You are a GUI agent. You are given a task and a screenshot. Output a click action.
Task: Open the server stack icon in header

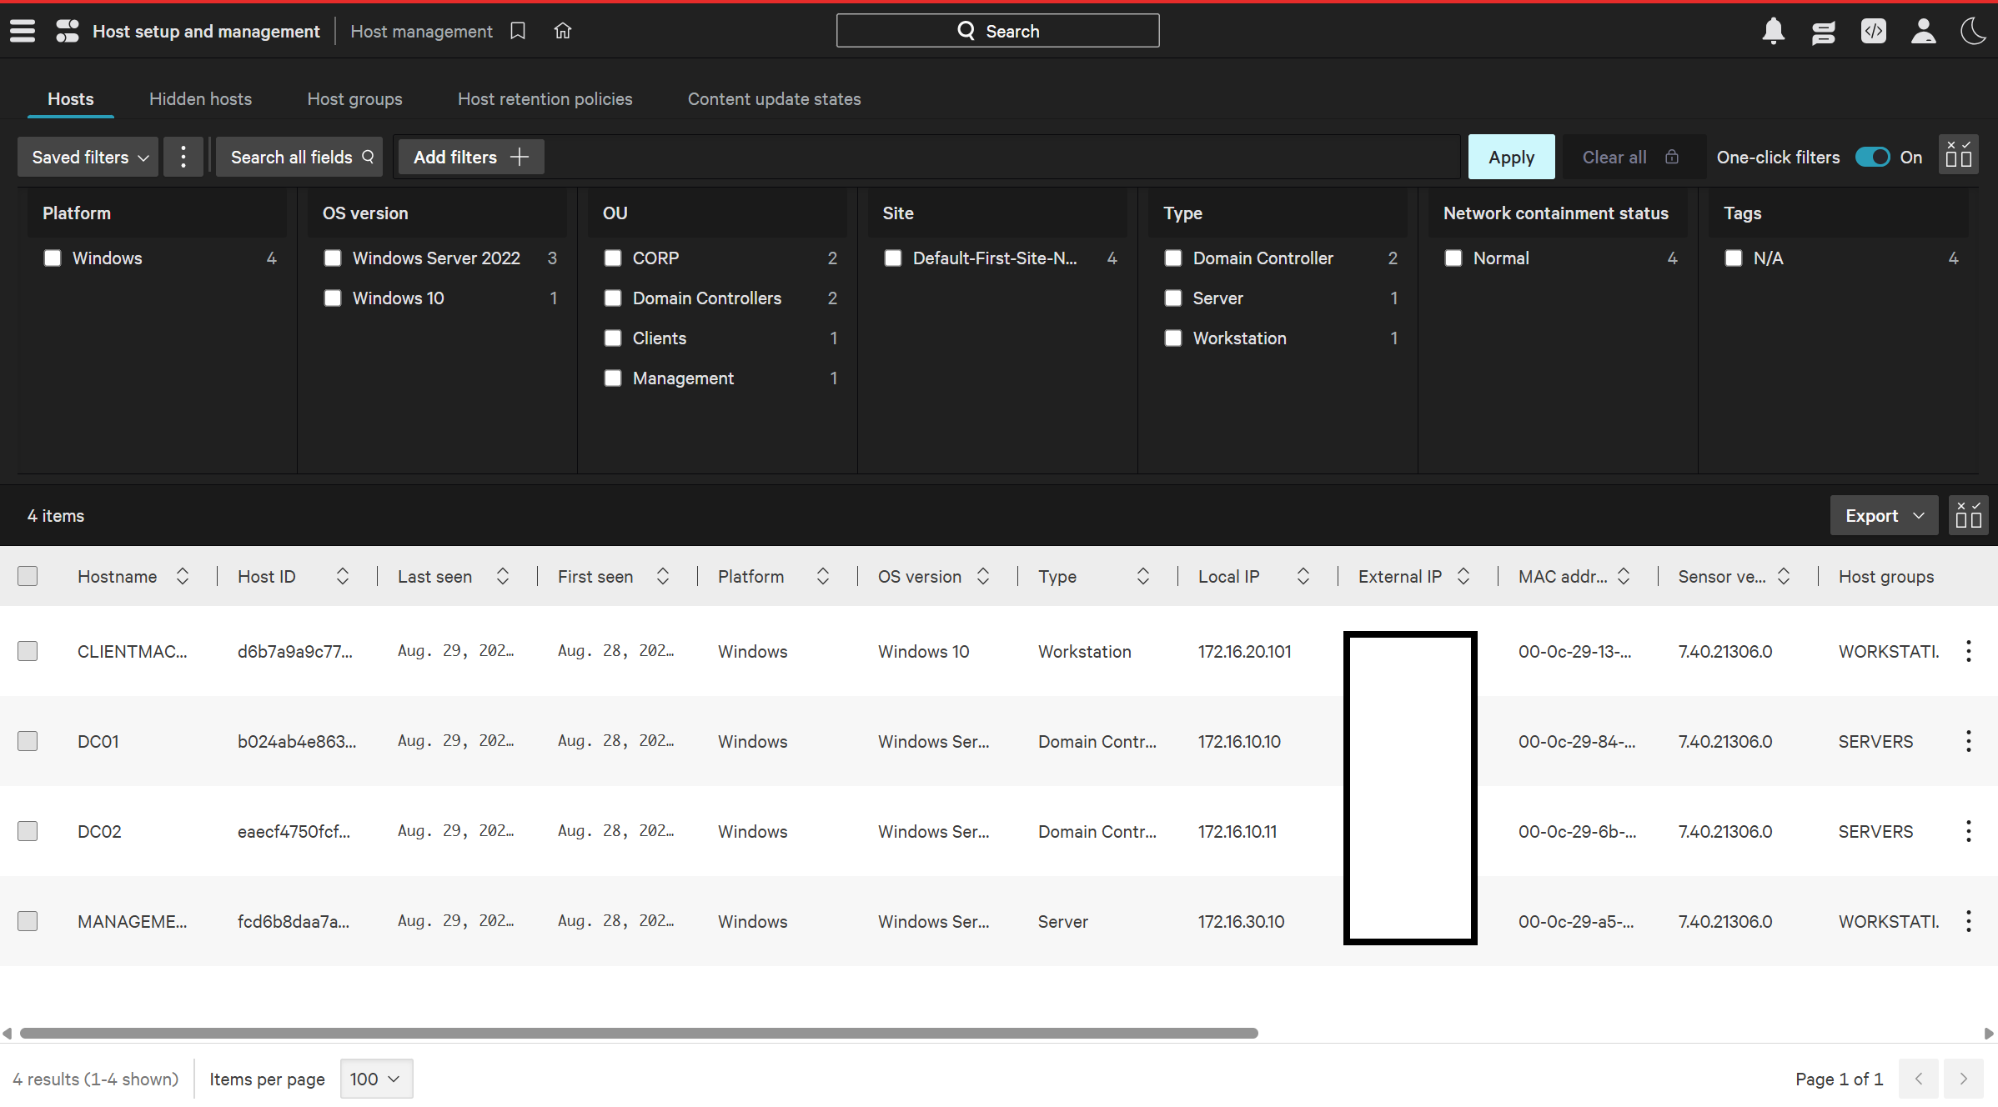pos(1823,31)
